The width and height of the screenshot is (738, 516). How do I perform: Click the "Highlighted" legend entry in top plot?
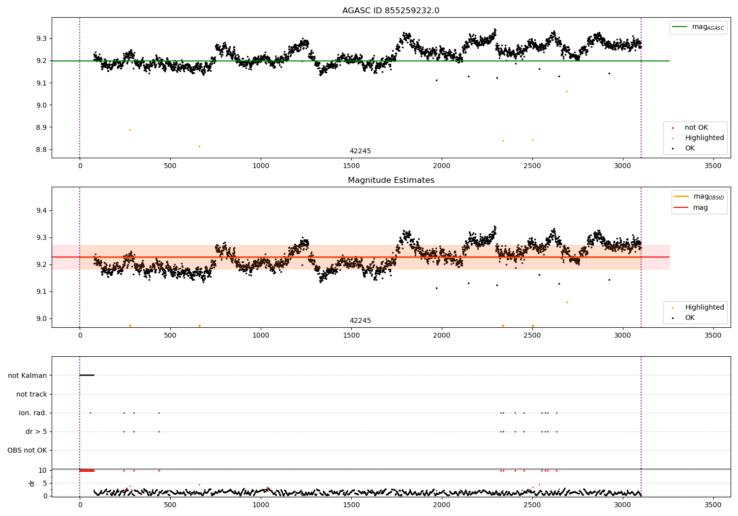705,138
